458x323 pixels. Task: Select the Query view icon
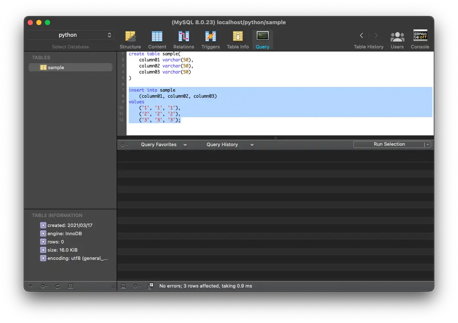(x=263, y=40)
